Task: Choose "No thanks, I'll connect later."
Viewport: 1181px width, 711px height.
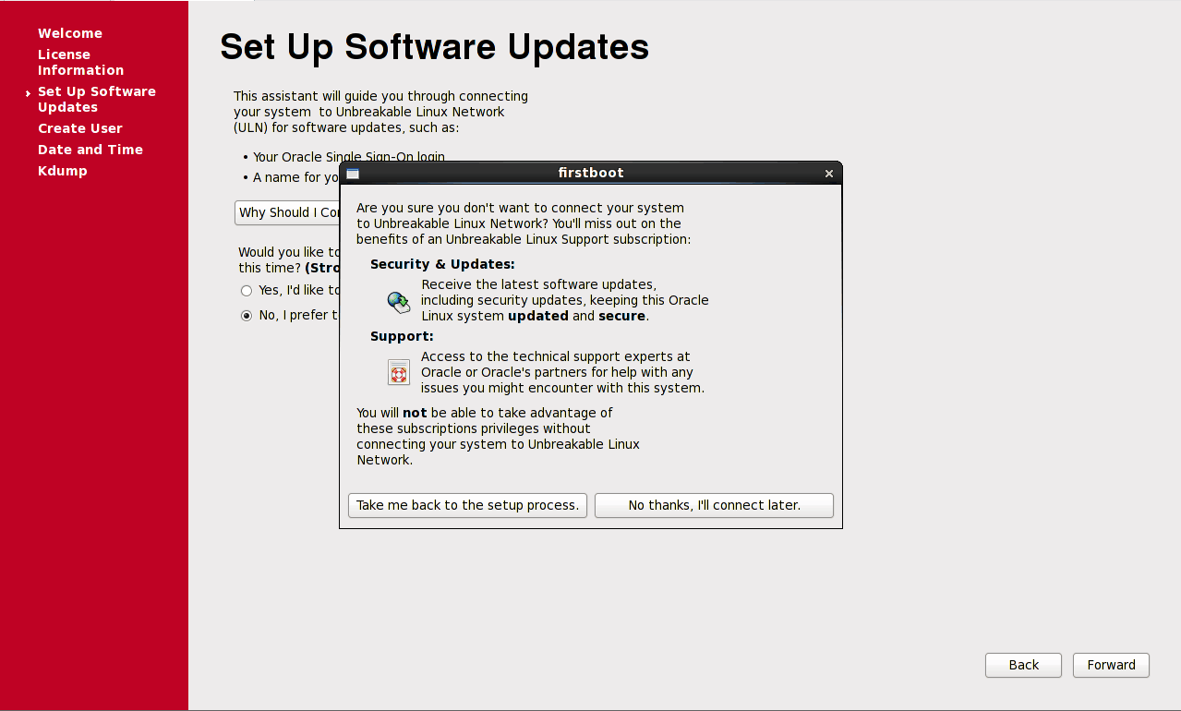Action: tap(714, 505)
